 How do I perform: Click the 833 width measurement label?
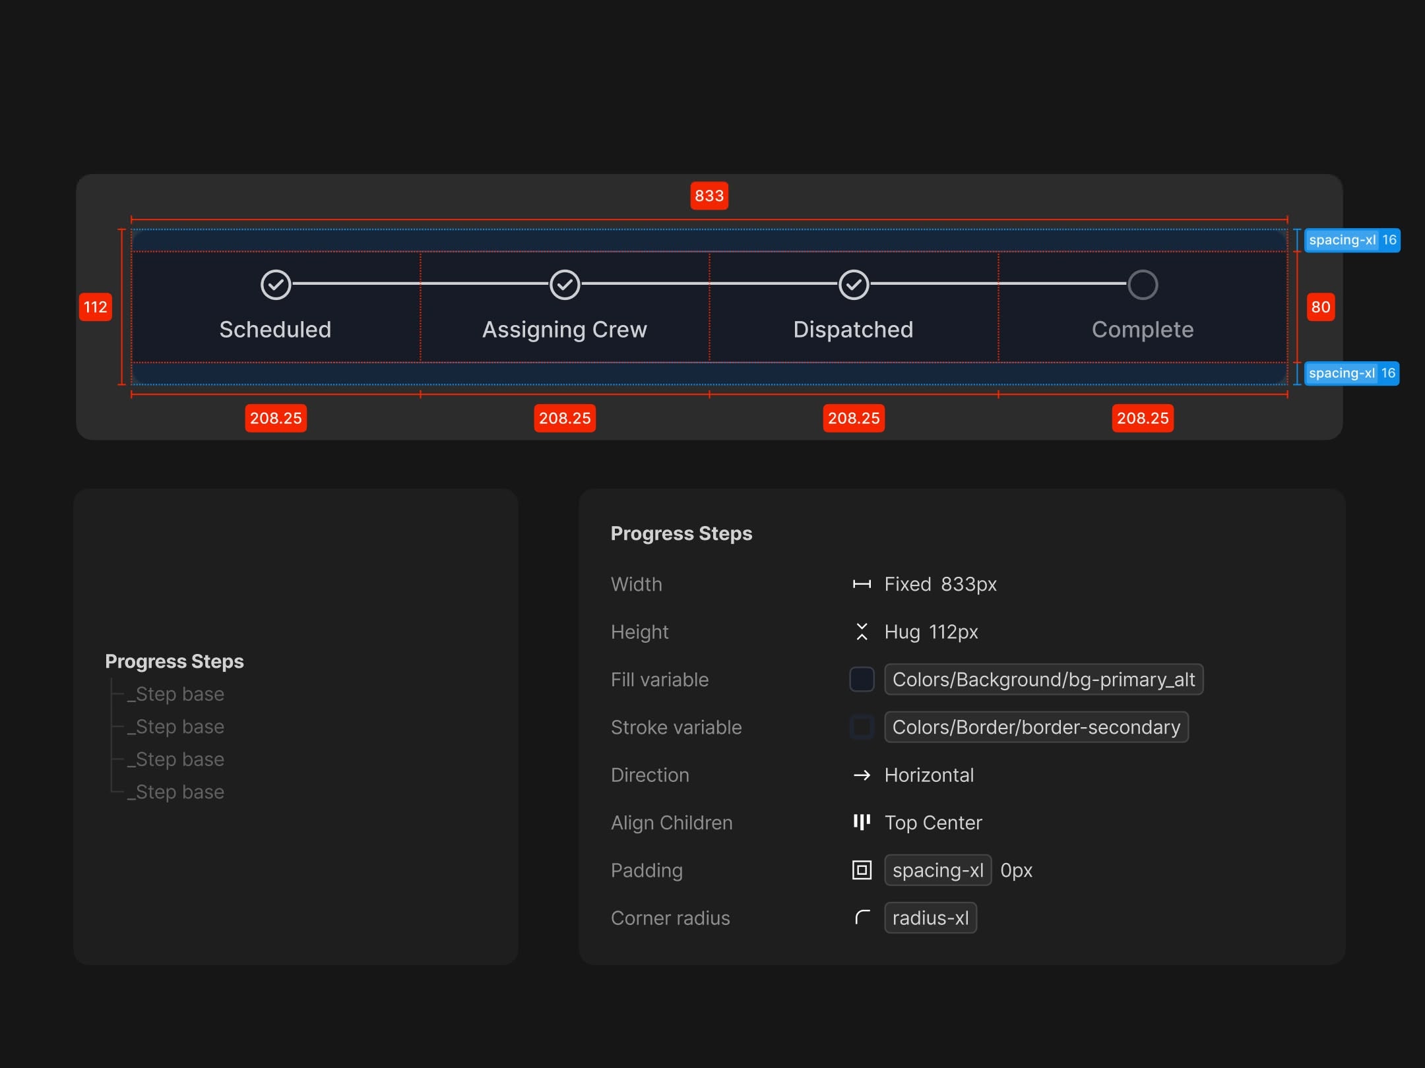(x=709, y=196)
